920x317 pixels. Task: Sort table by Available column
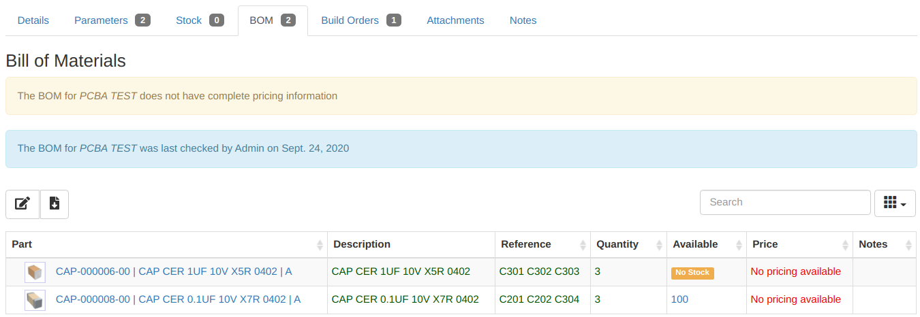tap(706, 244)
